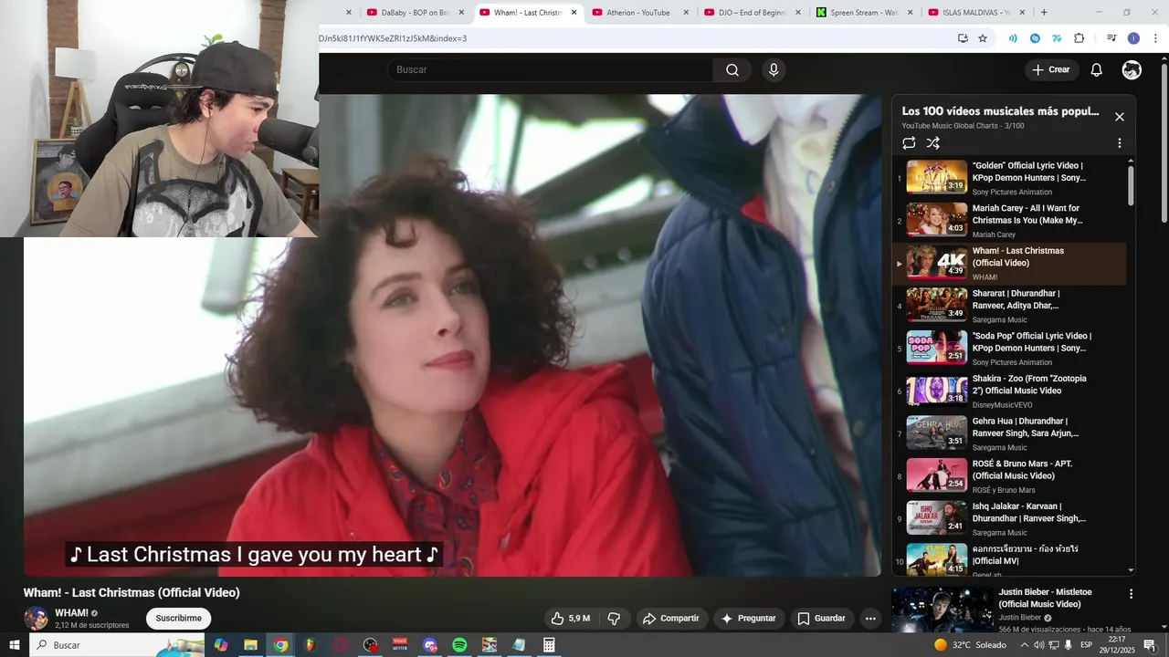Open the WHAM! channel name link
Viewport: 1169px width, 657px height.
pyautogui.click(x=71, y=613)
